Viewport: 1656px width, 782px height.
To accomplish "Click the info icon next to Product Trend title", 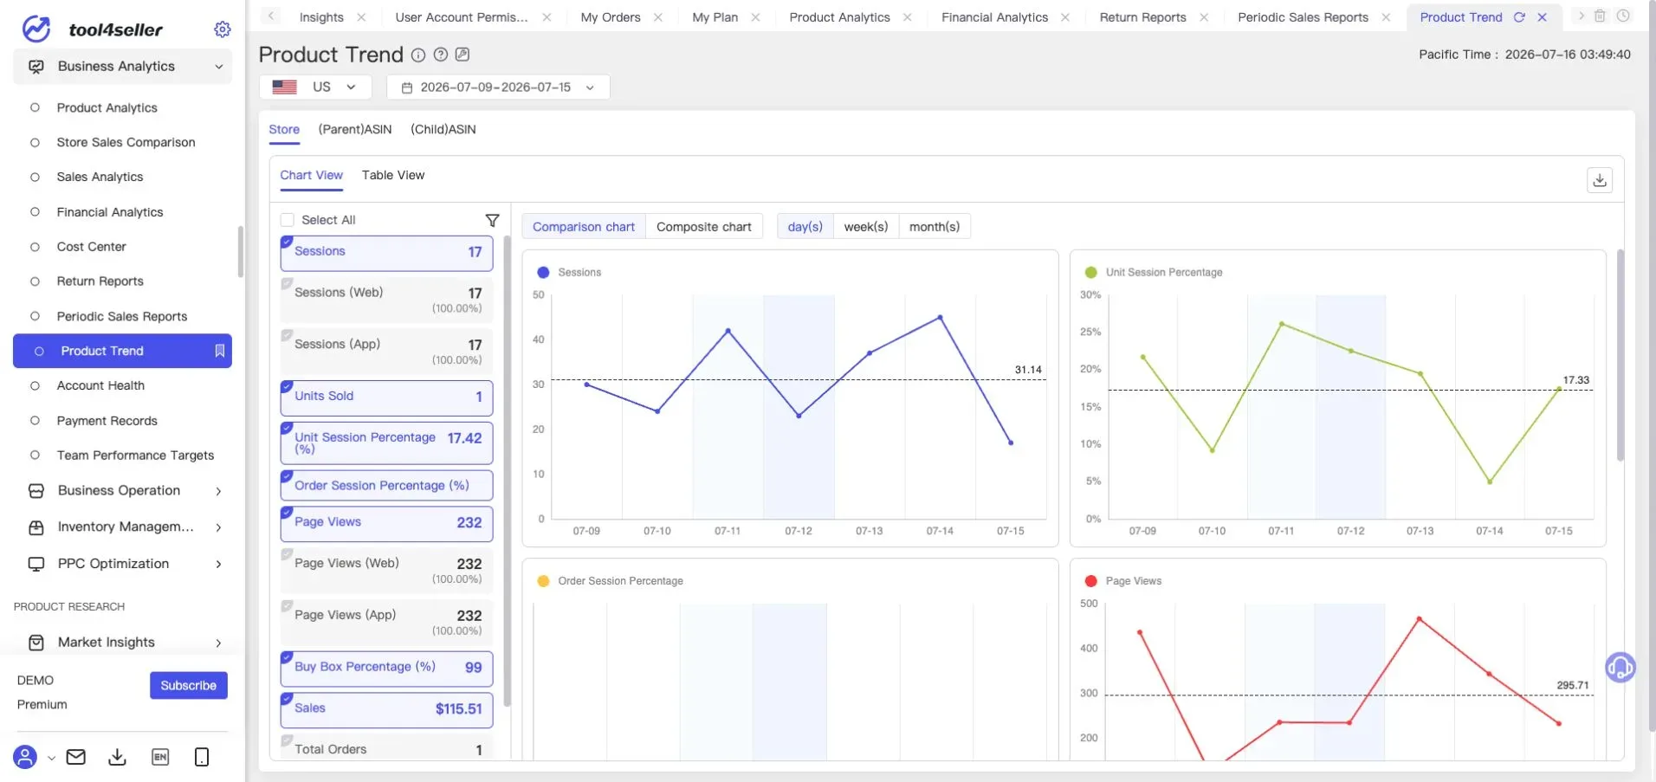I will [x=418, y=55].
